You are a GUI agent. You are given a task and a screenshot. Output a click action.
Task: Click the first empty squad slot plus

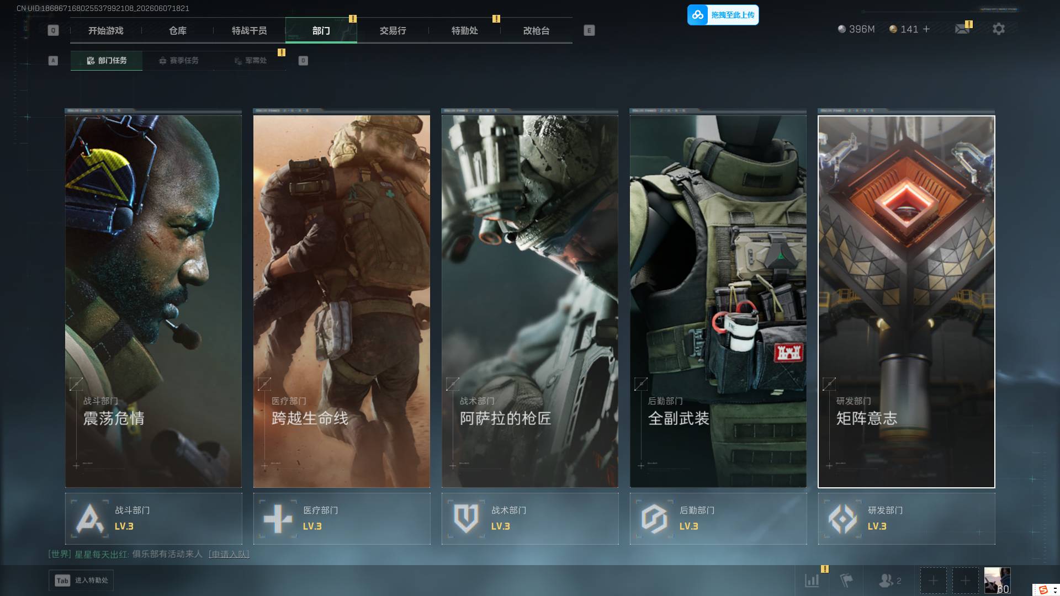[933, 581]
